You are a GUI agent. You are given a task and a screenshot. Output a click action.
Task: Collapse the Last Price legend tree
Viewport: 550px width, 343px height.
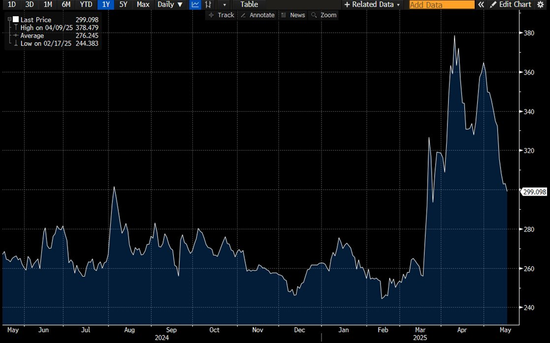(x=9, y=19)
